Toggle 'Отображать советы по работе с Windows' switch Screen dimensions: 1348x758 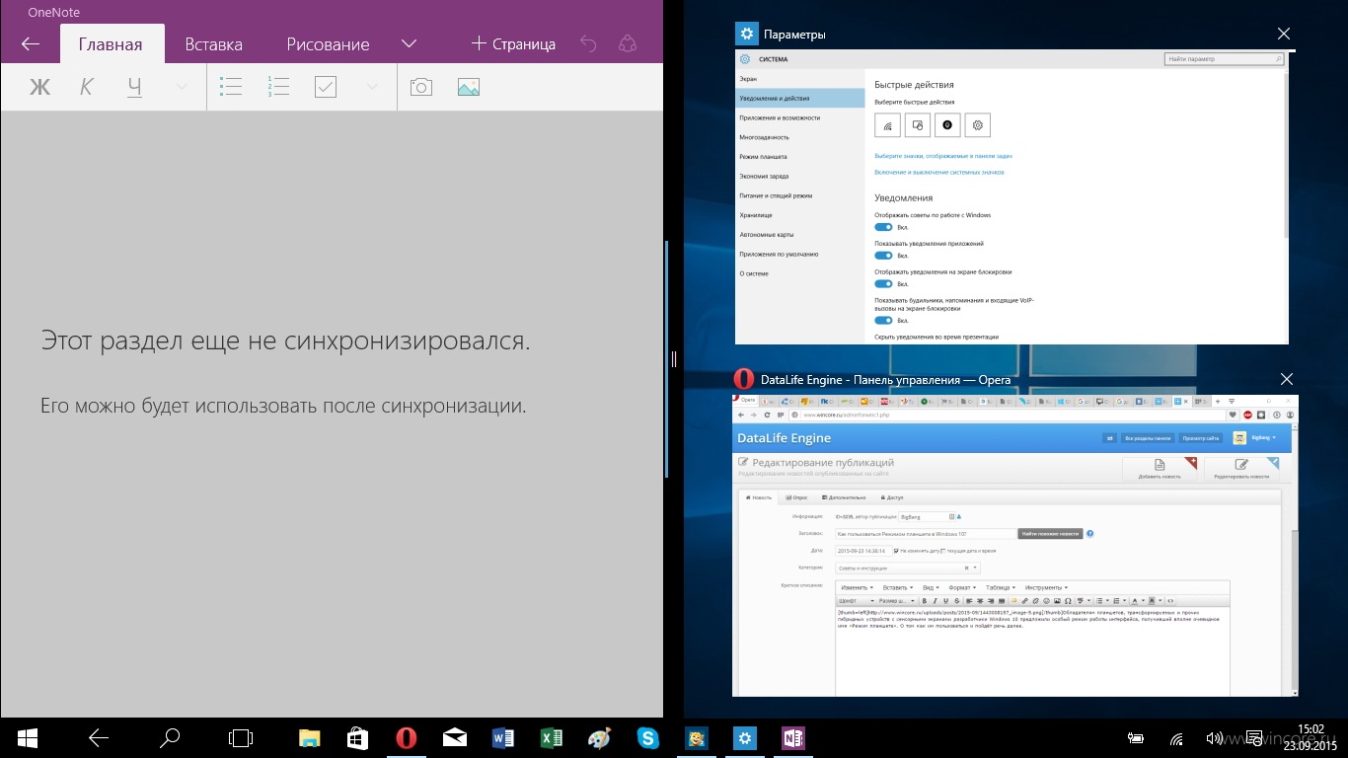[x=883, y=227]
